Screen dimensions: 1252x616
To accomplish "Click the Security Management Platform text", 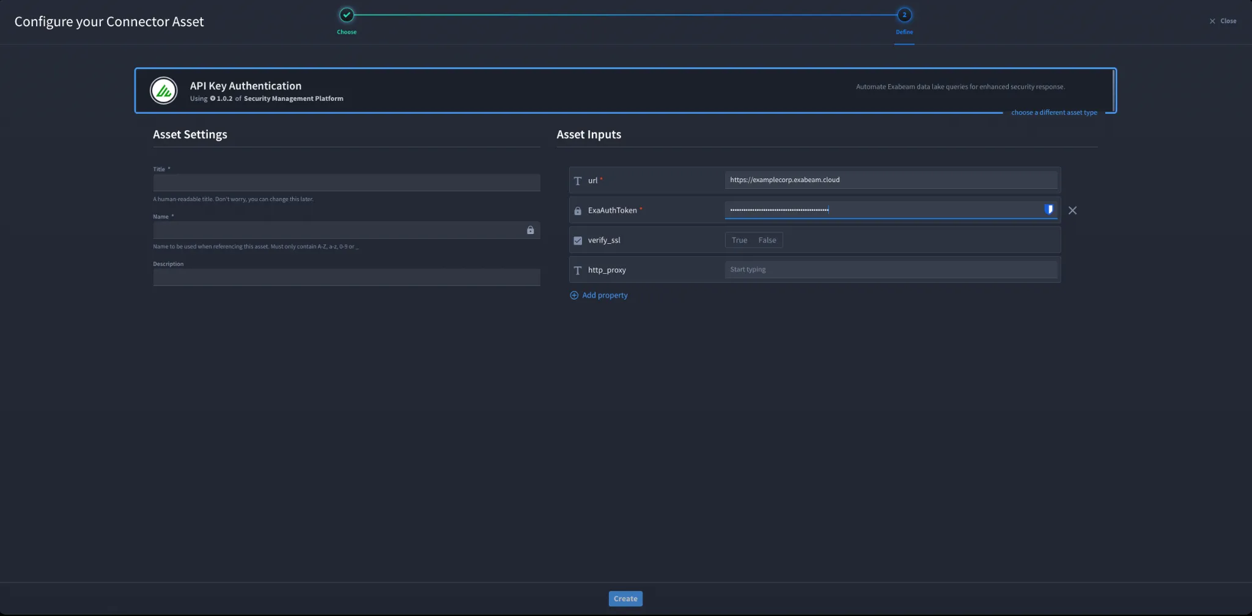I will pos(293,98).
